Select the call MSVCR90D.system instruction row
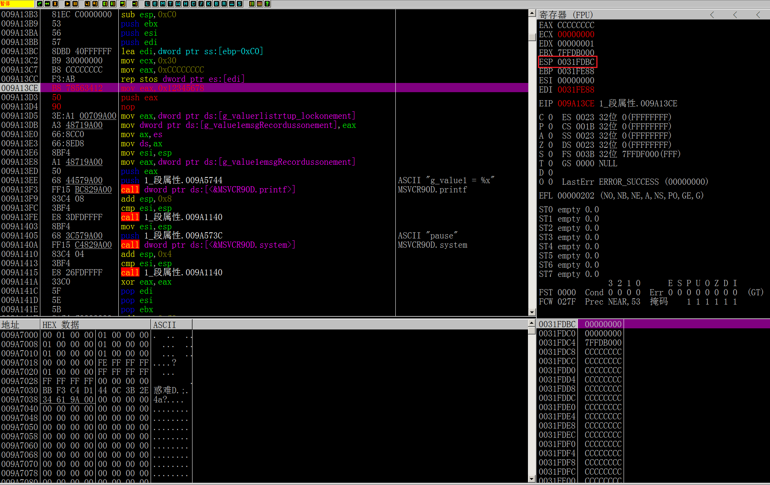The width and height of the screenshot is (770, 485). (264, 245)
